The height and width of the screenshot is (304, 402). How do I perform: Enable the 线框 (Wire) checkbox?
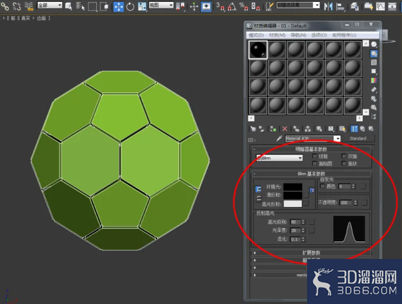click(x=314, y=156)
